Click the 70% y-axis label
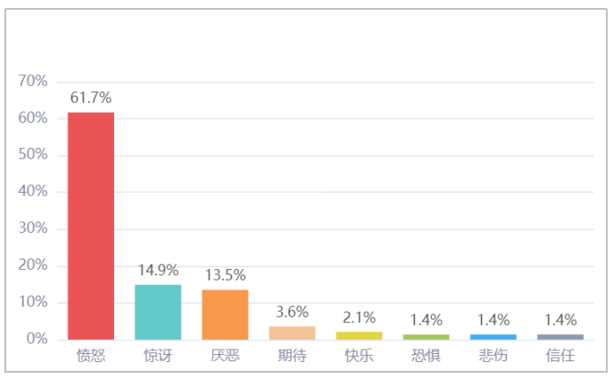The height and width of the screenshot is (378, 613). (x=33, y=81)
